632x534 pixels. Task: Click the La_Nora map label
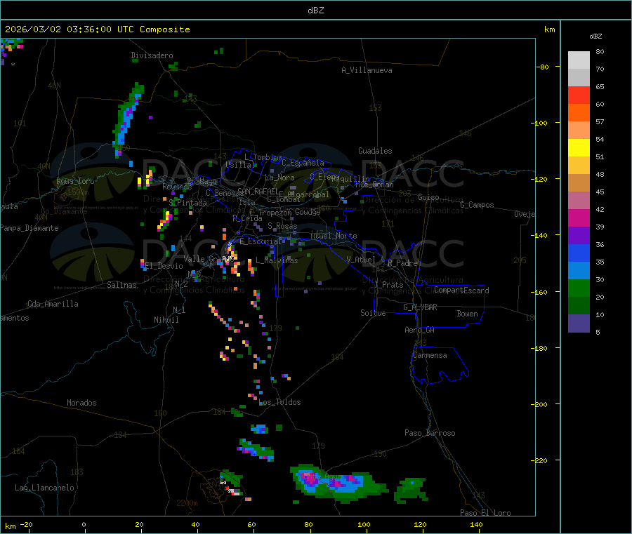(279, 178)
